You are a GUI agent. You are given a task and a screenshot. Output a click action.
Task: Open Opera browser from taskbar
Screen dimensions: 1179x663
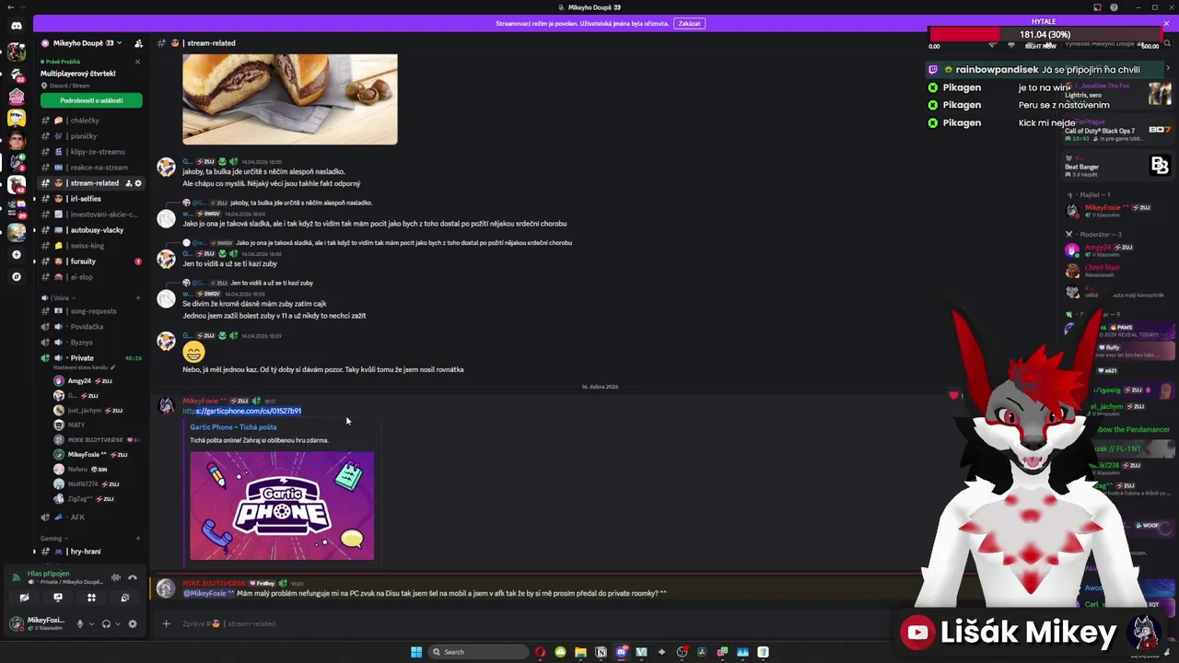click(540, 652)
